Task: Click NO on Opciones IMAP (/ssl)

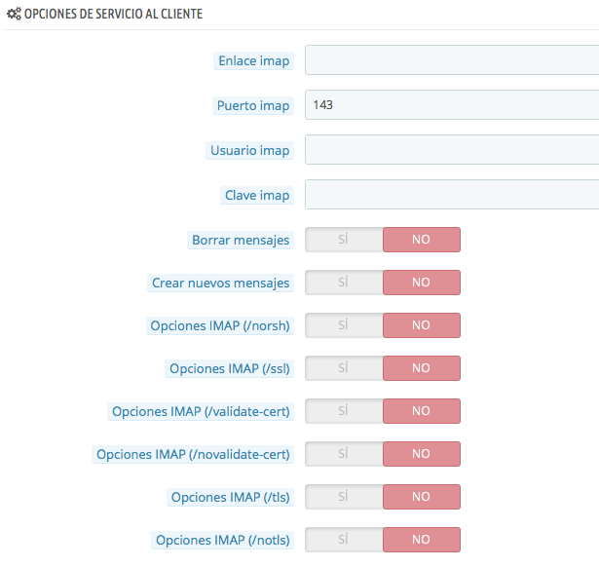Action: pyautogui.click(x=422, y=368)
